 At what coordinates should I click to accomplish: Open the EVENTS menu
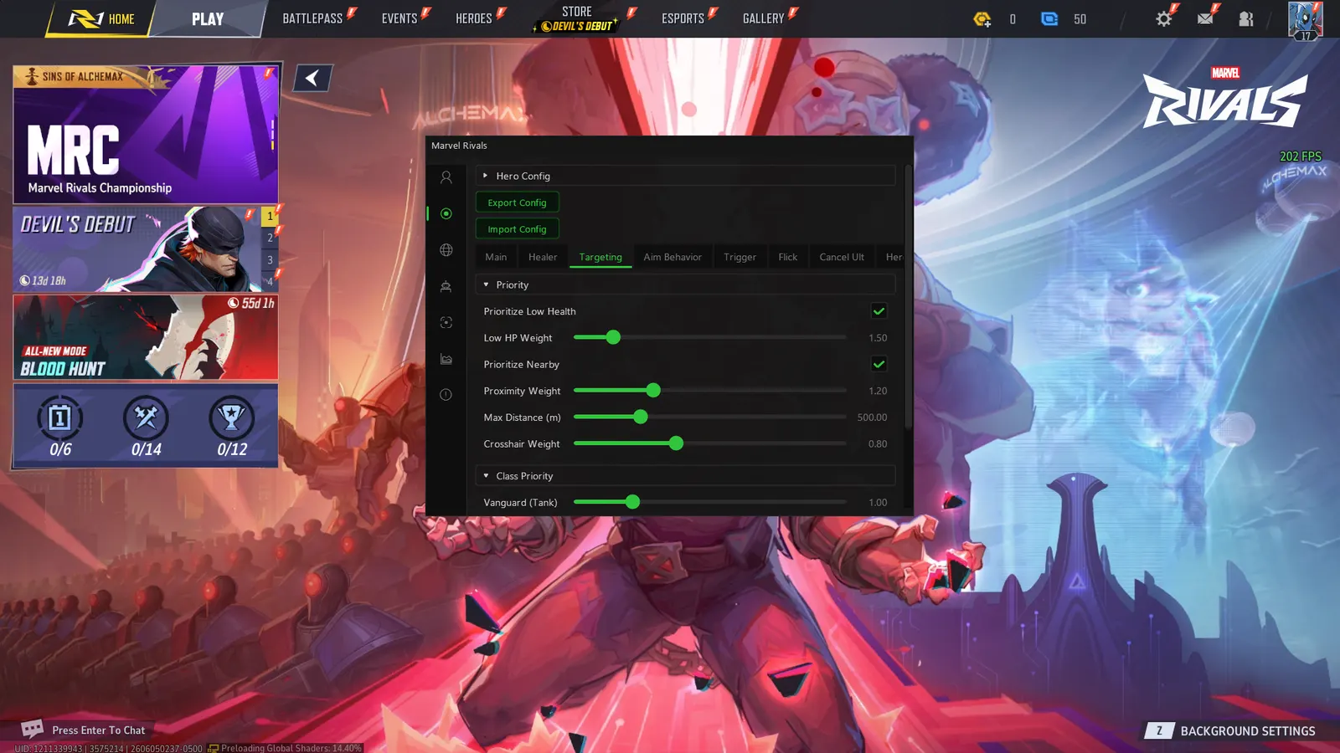pyautogui.click(x=400, y=18)
